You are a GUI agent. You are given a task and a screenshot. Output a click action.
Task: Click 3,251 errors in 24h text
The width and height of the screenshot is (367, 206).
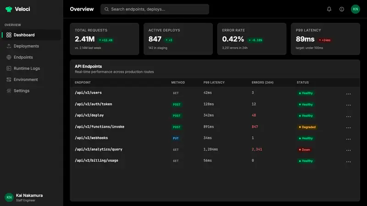click(235, 48)
